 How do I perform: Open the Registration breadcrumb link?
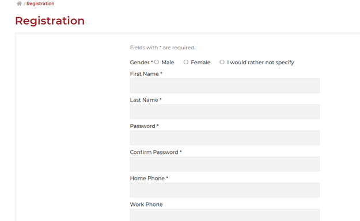[x=40, y=3]
